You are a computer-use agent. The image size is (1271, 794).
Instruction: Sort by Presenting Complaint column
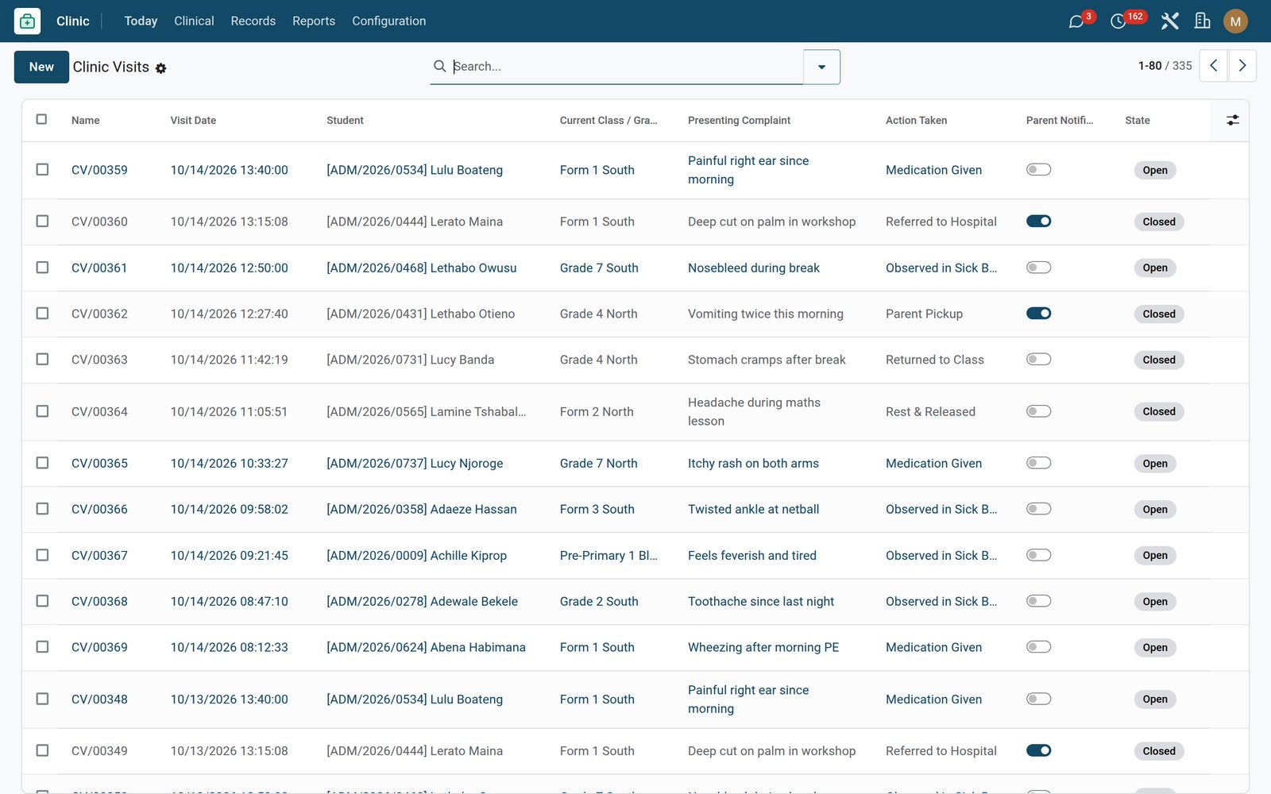pos(739,120)
